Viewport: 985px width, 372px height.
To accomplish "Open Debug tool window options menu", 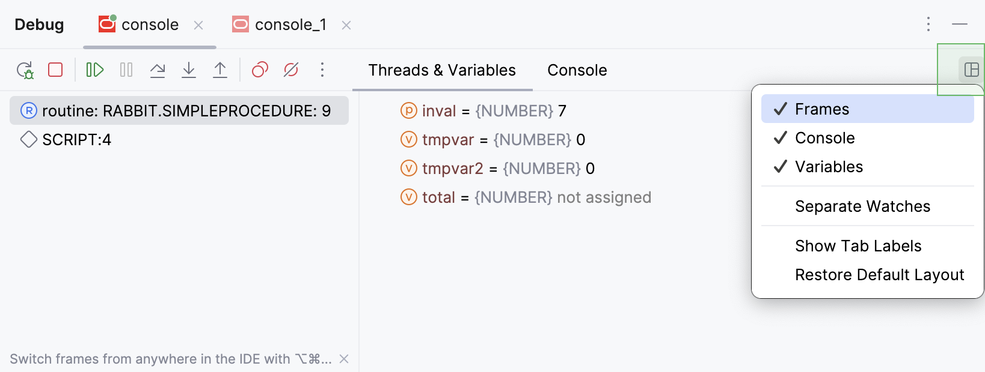I will (x=928, y=24).
